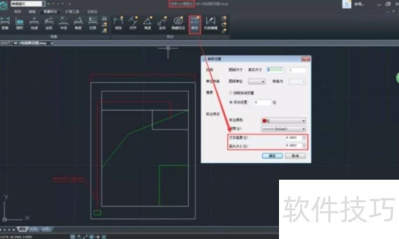
Task: Open the annotation color dropdown showing red
Action: tap(284, 121)
